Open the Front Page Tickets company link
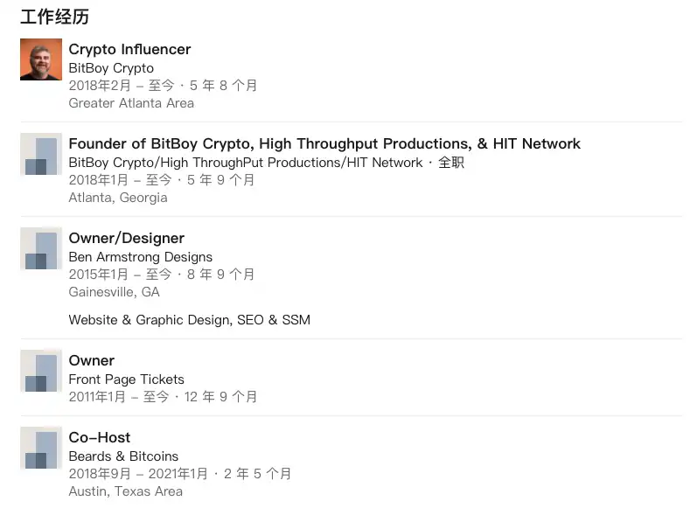The width and height of the screenshot is (697, 508). pos(127,379)
